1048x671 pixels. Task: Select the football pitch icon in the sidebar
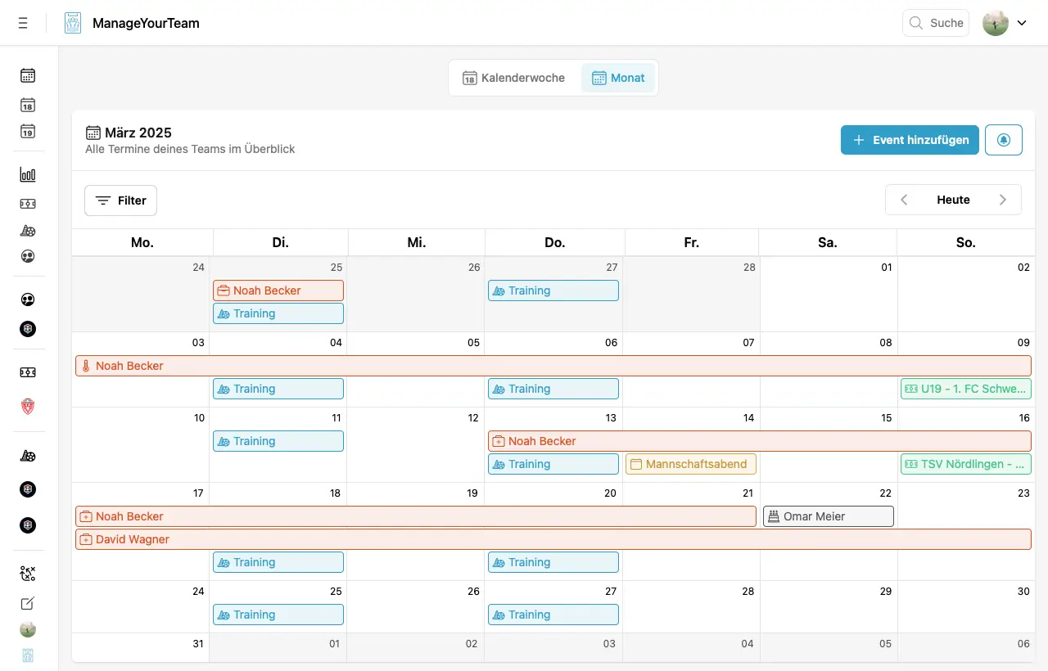point(28,204)
